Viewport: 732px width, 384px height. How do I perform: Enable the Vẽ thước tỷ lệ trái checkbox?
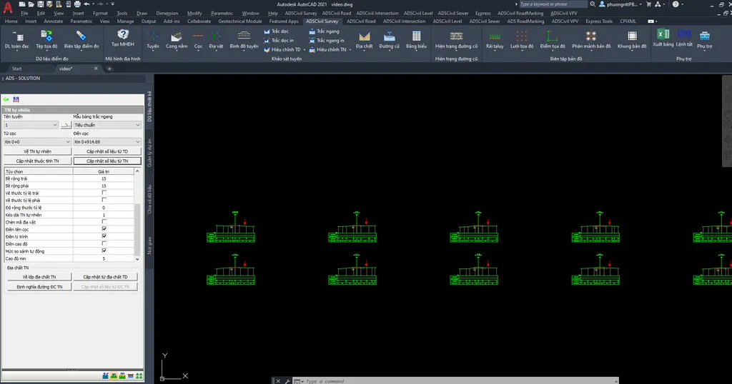(104, 193)
